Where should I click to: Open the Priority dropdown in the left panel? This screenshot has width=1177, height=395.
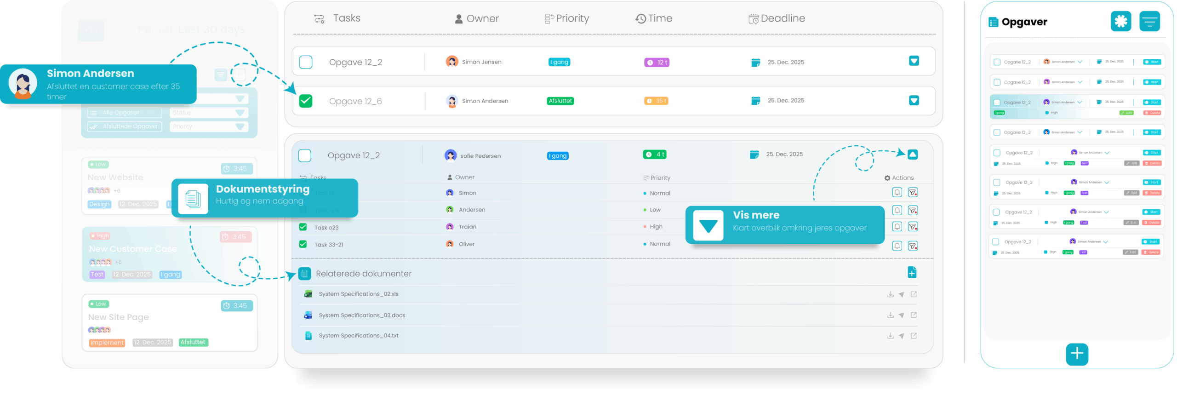(209, 126)
